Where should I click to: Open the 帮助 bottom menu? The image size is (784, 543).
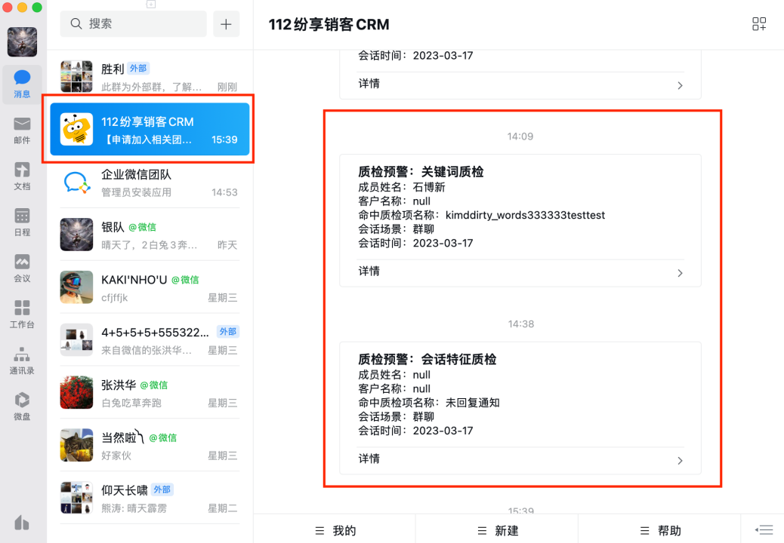point(660,530)
